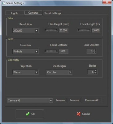Open the Projection Planar dropdown
Image resolution: width=113 pixels, height=124 pixels.
25,72
